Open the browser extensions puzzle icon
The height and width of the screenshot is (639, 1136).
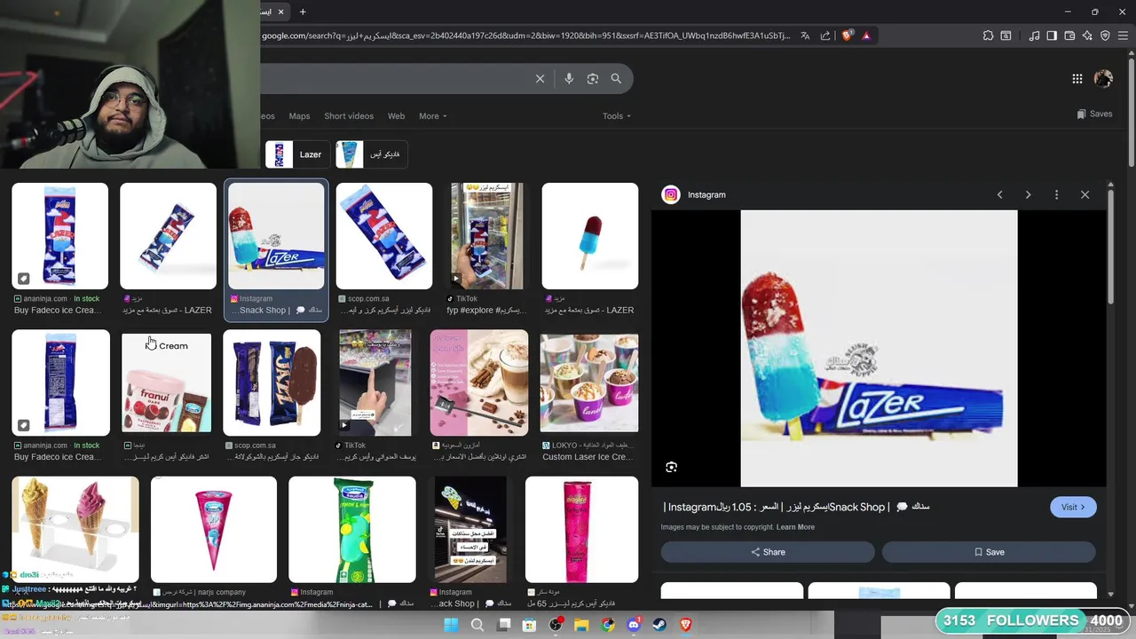pos(988,35)
